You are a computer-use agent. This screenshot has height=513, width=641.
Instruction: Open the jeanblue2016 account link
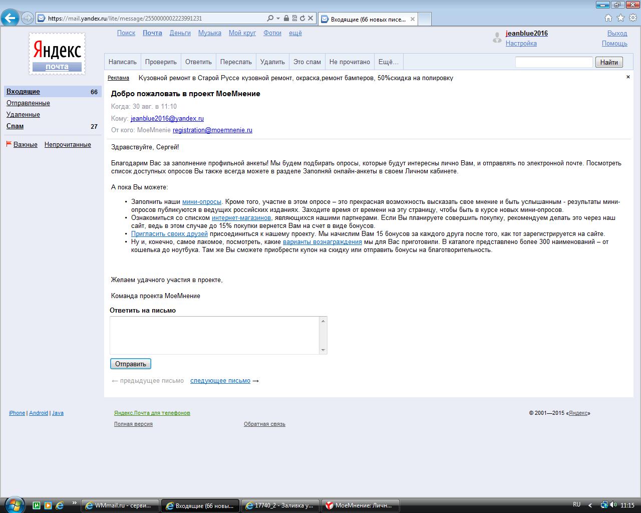click(527, 33)
